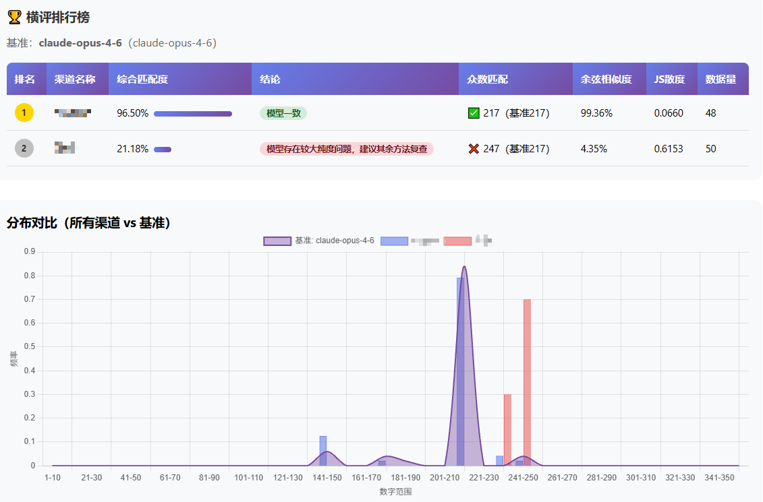Click the 余弦相似度 column header
Viewport: 763px width, 502px height.
[x=609, y=79]
